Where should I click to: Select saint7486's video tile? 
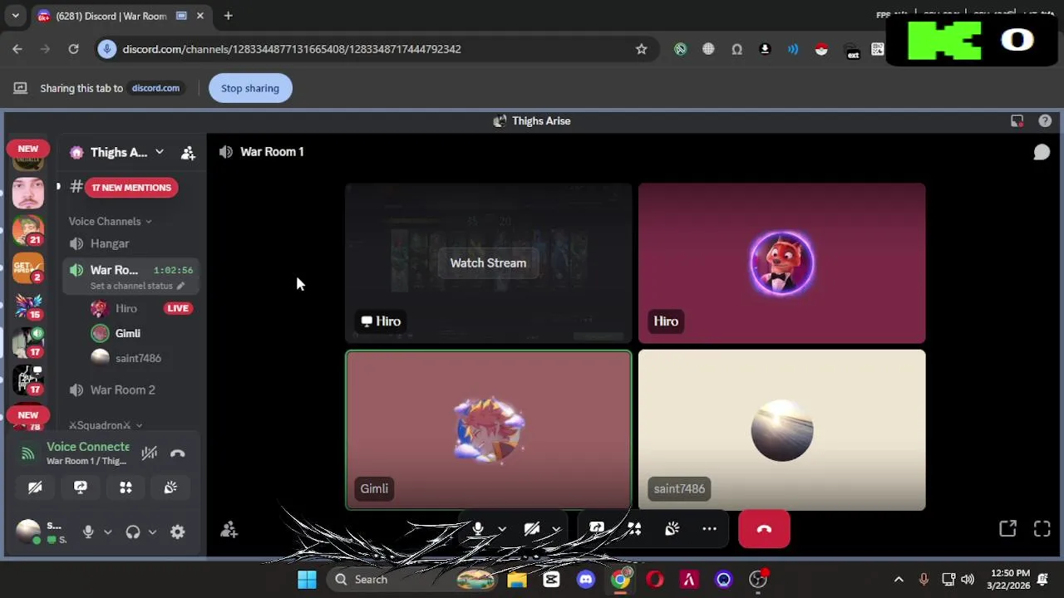(x=781, y=430)
